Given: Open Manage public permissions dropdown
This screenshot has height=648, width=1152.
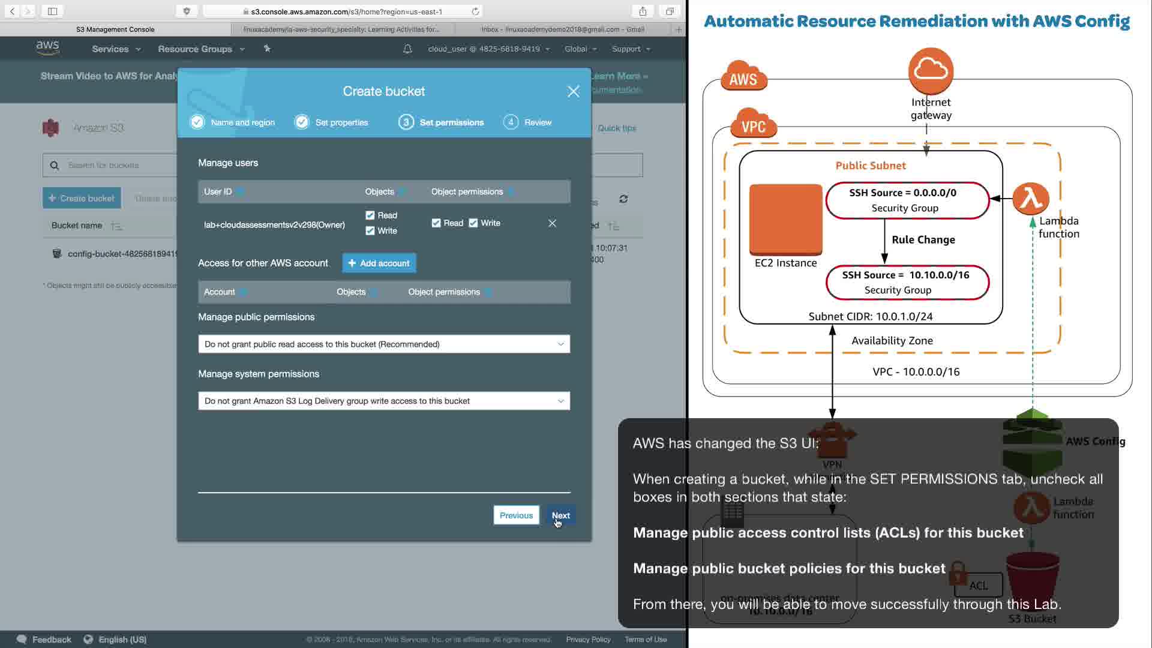Looking at the screenshot, I should coord(384,344).
